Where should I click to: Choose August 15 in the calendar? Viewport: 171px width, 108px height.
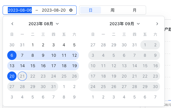coord(33,66)
